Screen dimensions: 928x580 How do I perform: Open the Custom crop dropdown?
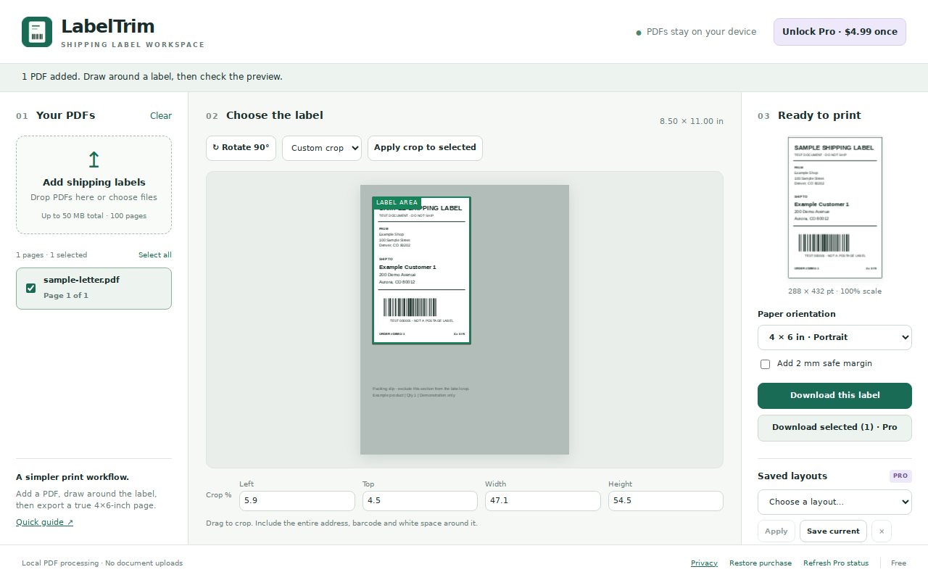click(x=322, y=148)
